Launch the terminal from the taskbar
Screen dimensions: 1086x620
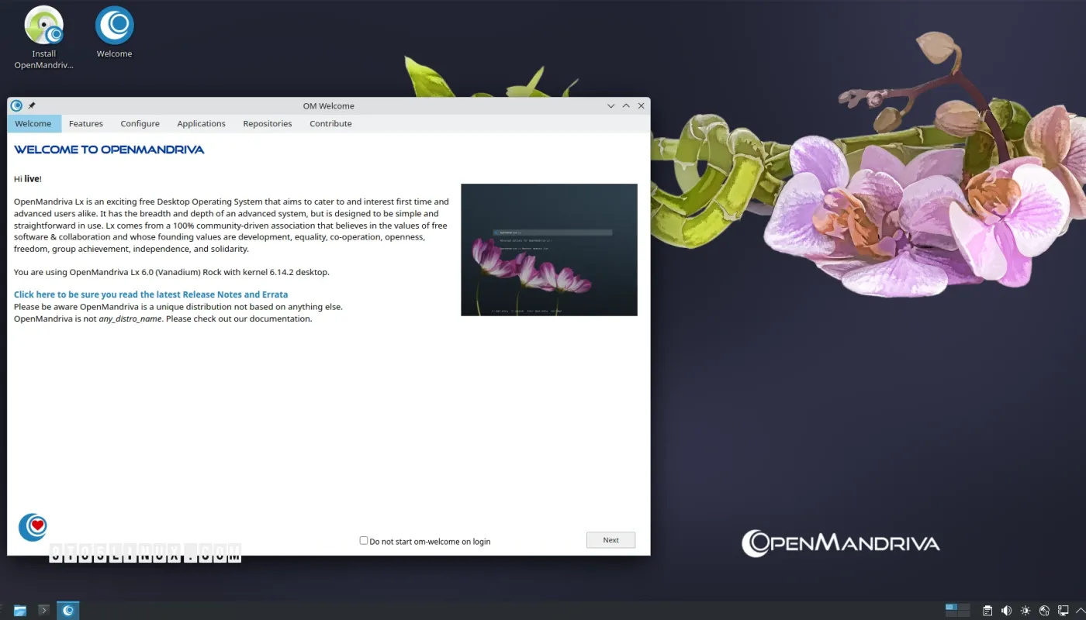coord(43,611)
